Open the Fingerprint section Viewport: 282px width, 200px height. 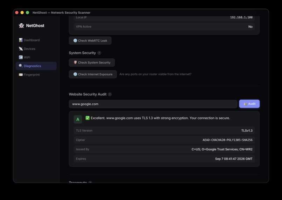click(36, 74)
